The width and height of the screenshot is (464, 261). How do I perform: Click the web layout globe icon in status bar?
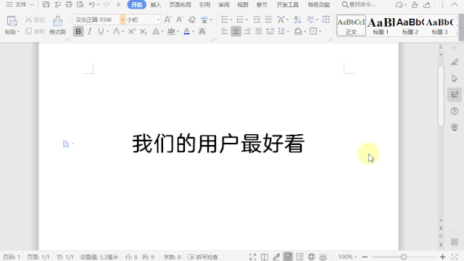coord(311,257)
